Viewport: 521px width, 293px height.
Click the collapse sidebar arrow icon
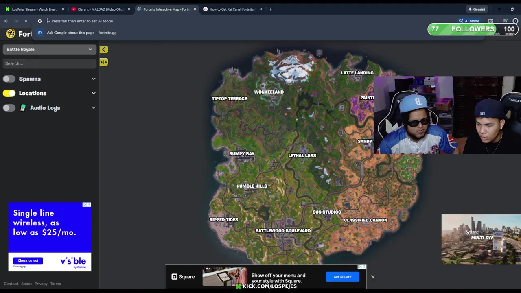(x=104, y=50)
